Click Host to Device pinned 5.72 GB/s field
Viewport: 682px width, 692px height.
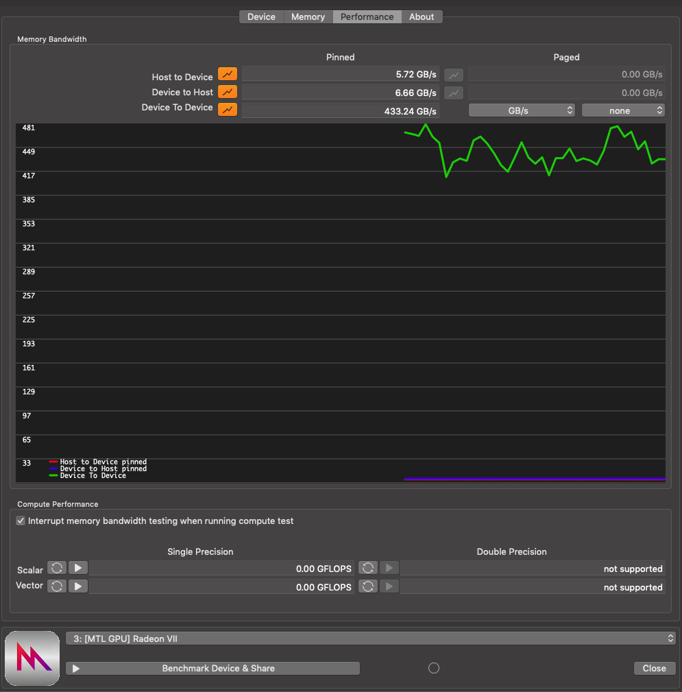[x=340, y=74]
